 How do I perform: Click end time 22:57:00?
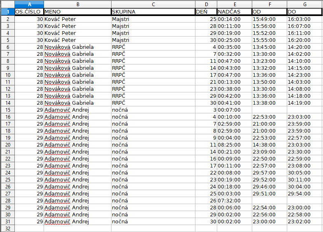305,138
